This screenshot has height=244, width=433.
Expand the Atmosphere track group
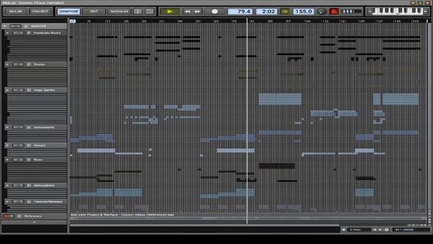tap(7, 185)
